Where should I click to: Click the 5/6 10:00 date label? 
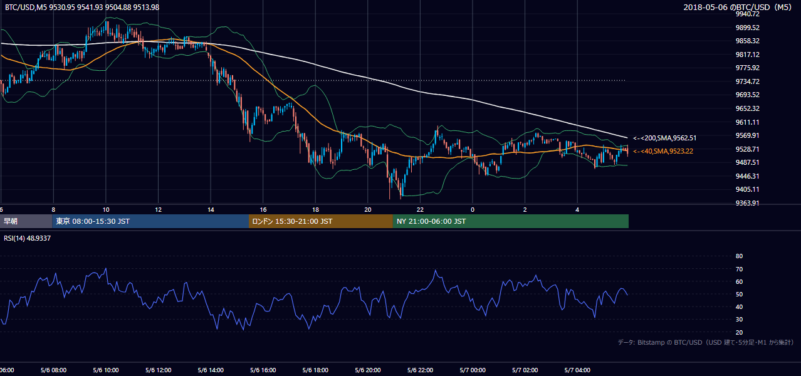[x=106, y=370]
